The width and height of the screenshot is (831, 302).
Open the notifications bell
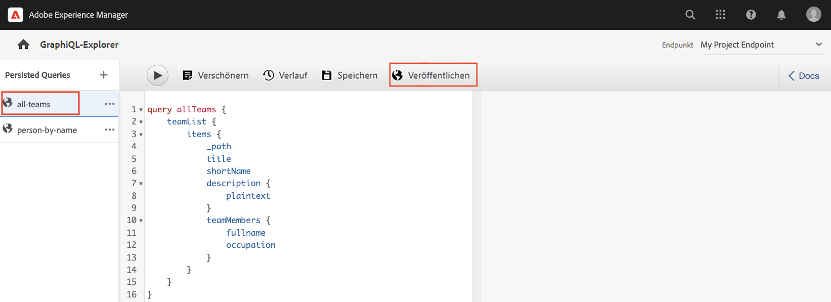[781, 15]
